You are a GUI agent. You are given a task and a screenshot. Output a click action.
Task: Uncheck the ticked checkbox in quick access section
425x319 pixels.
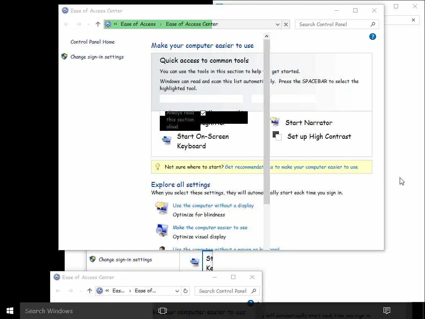coord(203,113)
